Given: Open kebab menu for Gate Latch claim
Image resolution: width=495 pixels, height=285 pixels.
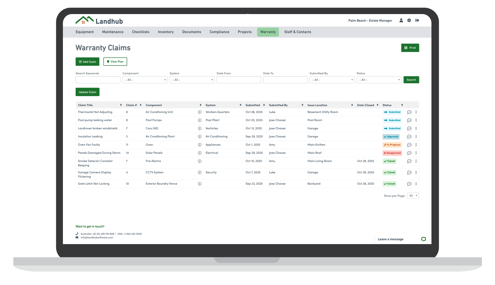Looking at the screenshot, I should pyautogui.click(x=416, y=184).
